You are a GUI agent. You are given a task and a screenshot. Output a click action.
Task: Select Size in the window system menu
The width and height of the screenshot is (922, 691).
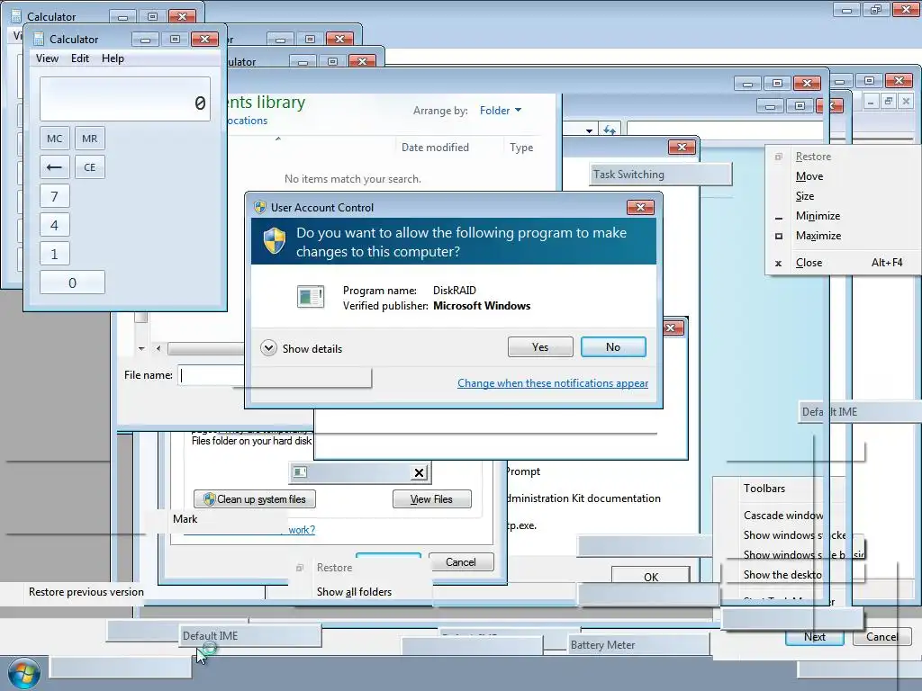click(805, 196)
